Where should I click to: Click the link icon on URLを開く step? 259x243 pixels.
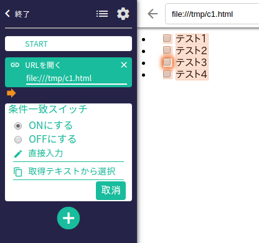(15, 65)
